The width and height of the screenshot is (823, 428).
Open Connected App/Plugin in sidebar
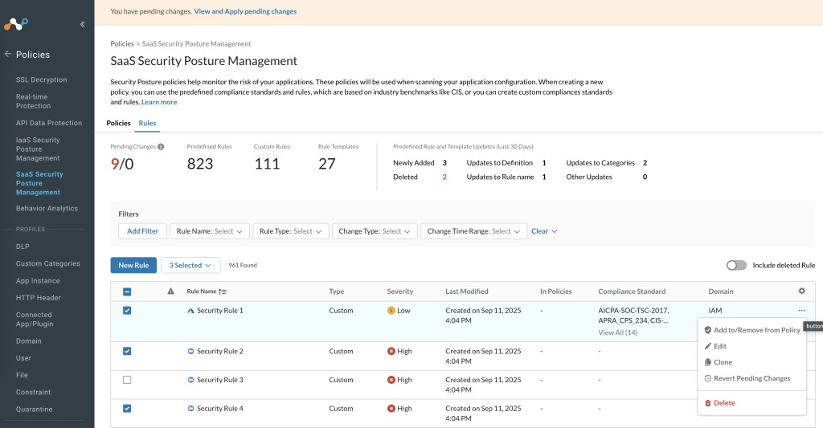pyautogui.click(x=35, y=320)
